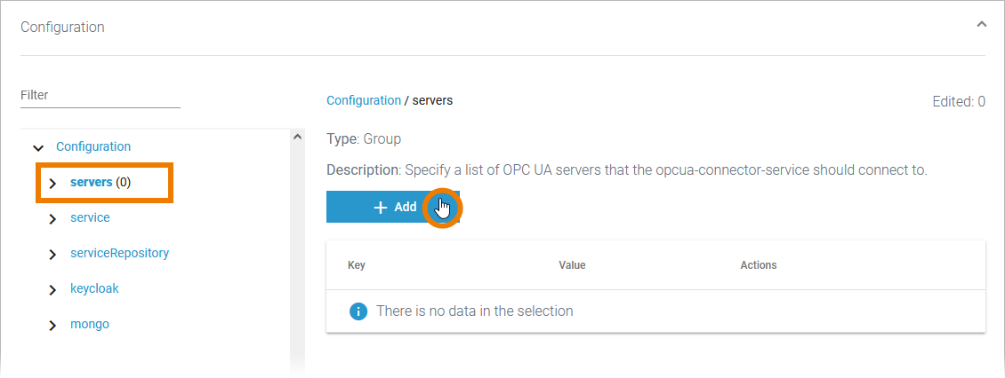Go to Configuration breadcrumb link
This screenshot has height=378, width=1005.
(363, 100)
